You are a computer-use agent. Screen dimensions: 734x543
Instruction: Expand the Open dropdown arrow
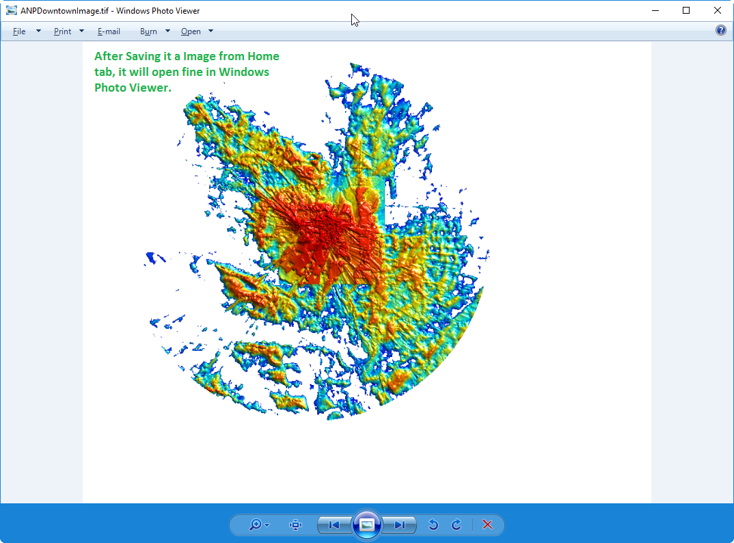click(211, 31)
